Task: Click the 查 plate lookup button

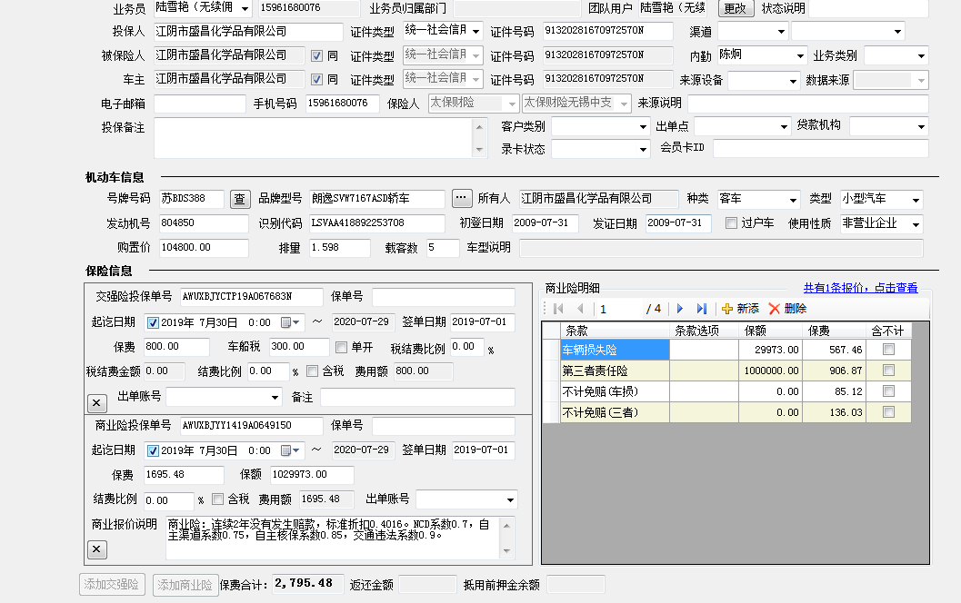Action: pyautogui.click(x=240, y=199)
